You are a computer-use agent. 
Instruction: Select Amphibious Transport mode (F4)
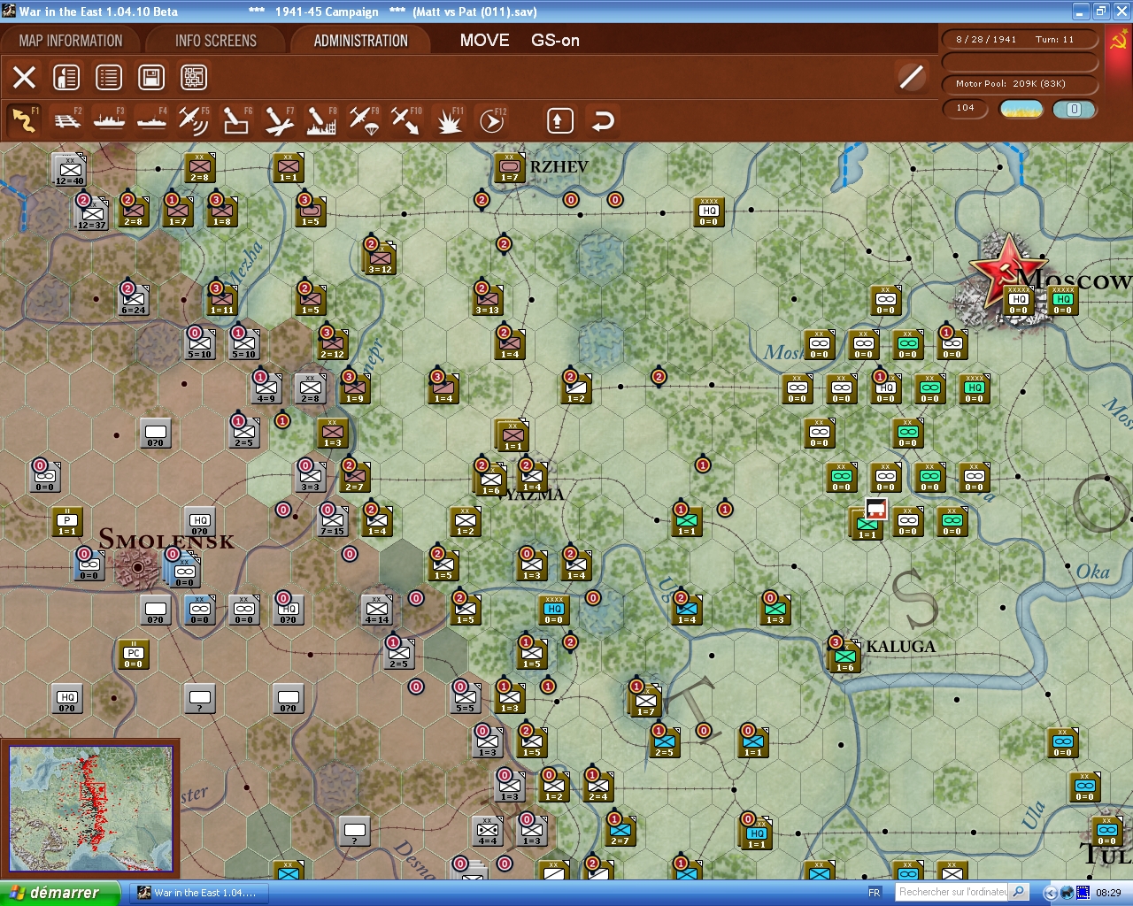[x=151, y=120]
